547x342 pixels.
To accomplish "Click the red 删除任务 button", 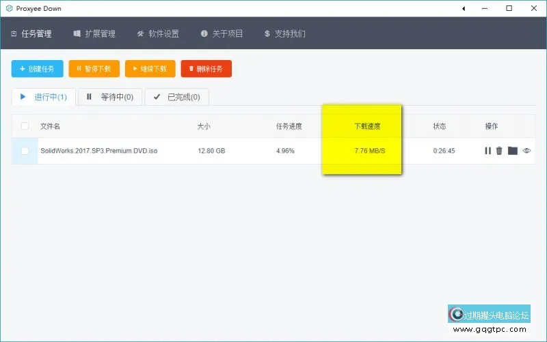I will tap(206, 69).
